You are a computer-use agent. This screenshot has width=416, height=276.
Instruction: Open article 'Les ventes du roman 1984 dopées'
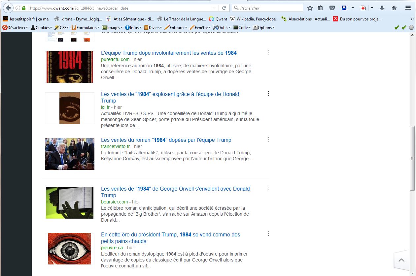[x=166, y=140]
